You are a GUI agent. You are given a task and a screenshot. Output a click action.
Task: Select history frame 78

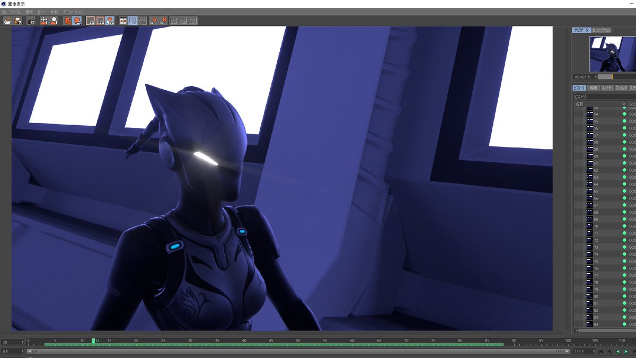[x=596, y=282]
